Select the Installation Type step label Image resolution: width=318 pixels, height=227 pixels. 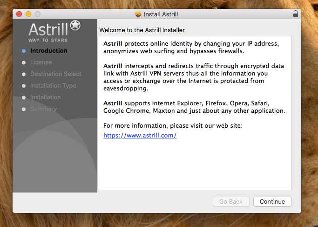53,85
